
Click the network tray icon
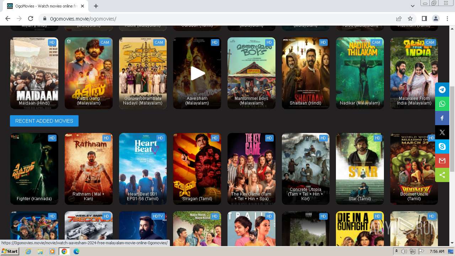pos(413,251)
